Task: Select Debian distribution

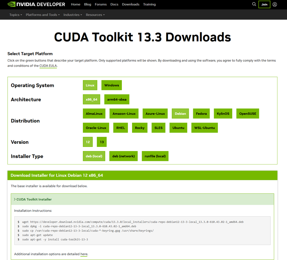Action: (180, 113)
